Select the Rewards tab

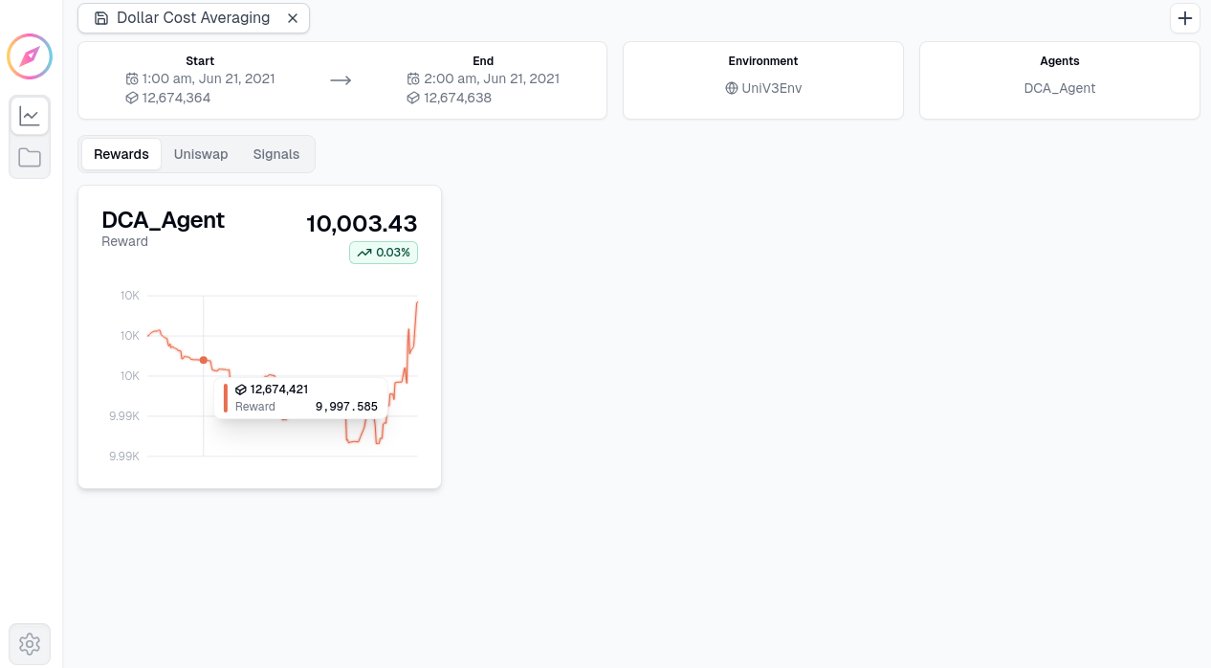pos(121,154)
